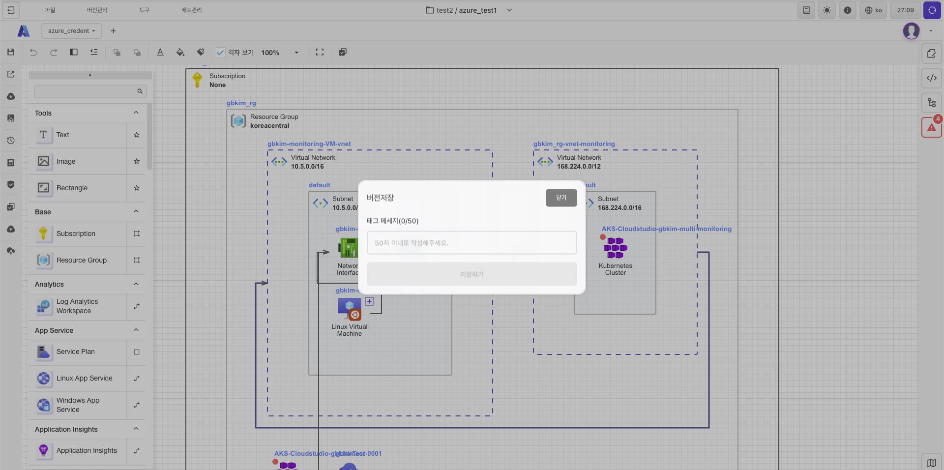Favorite the Text tool with its star

pos(137,135)
